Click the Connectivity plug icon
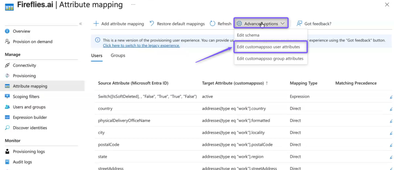Image resolution: width=394 pixels, height=170 pixels. (x=7, y=65)
